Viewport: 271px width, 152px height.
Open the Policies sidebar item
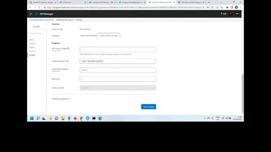[32, 47]
